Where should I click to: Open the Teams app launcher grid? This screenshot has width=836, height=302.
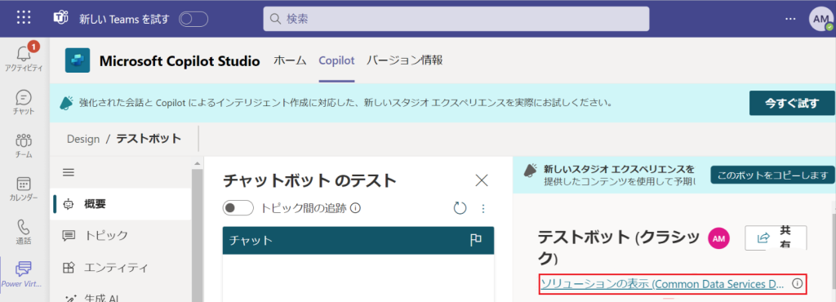pos(24,18)
